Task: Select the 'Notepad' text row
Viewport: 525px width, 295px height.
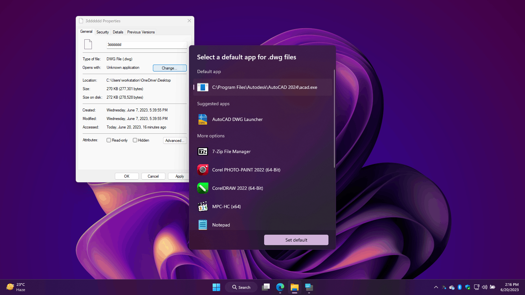Action: [x=221, y=225]
